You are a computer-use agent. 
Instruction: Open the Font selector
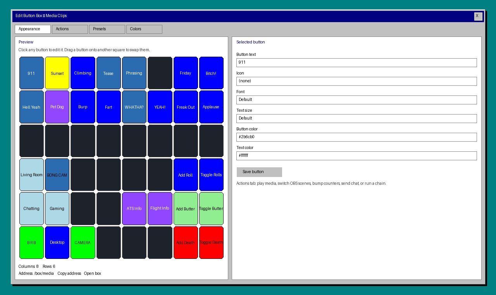tap(356, 100)
